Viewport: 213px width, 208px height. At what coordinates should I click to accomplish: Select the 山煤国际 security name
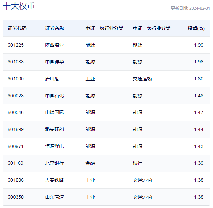pos(54,112)
